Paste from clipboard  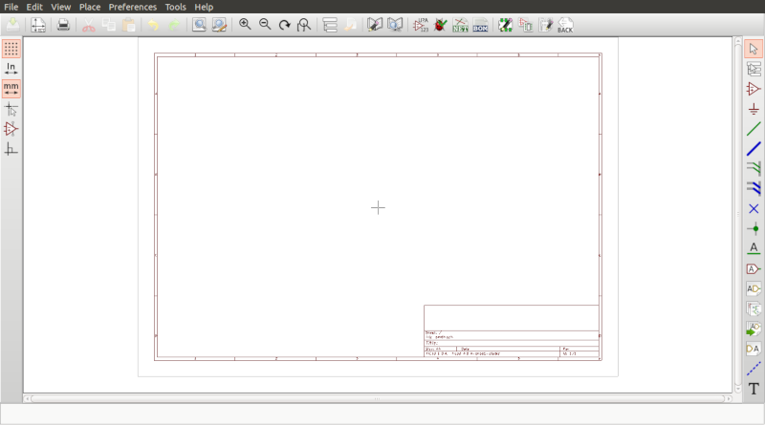(129, 25)
